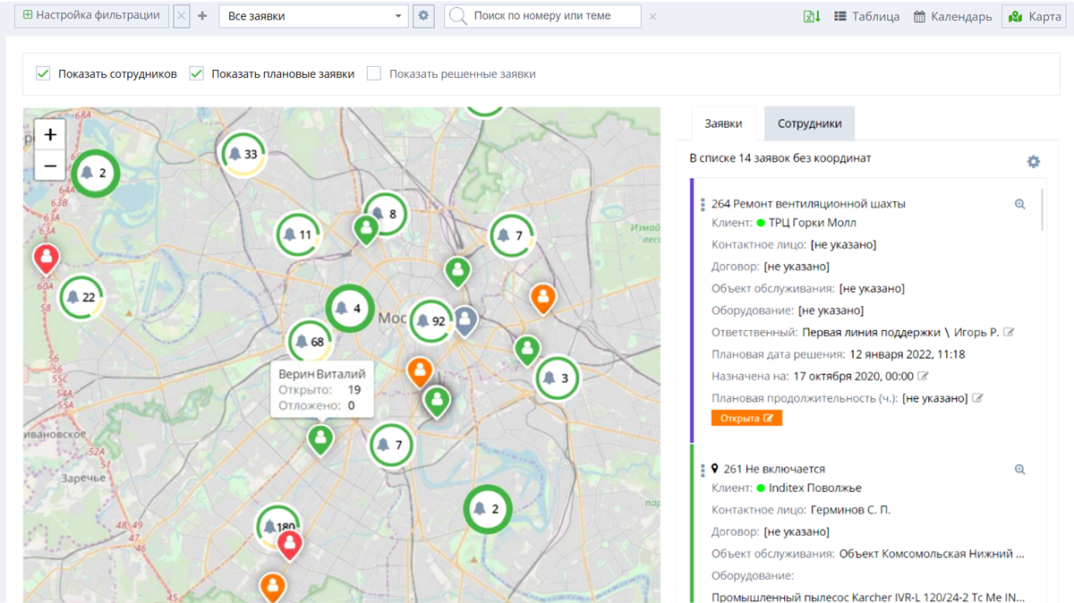Screen dimensions: 1074x603
Task: Edit responsible person pencil icon
Action: click(x=1010, y=333)
